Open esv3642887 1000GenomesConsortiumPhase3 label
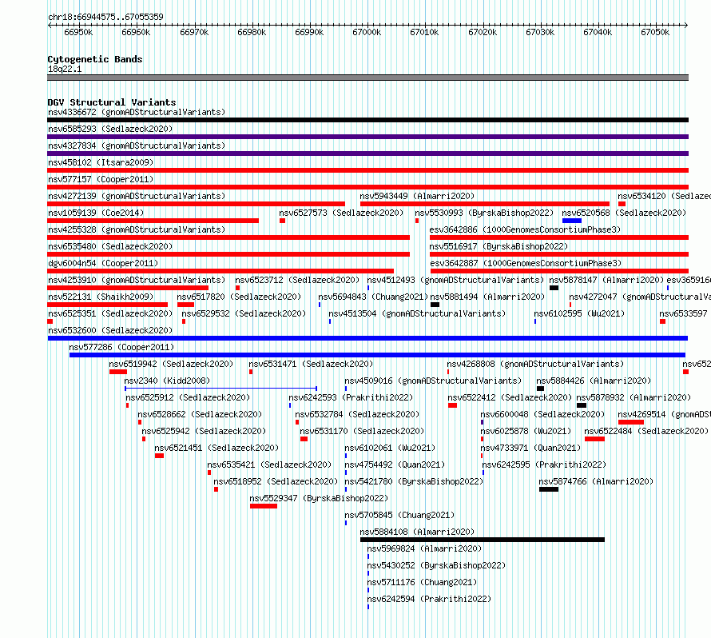This screenshot has height=638, width=711. [x=526, y=263]
